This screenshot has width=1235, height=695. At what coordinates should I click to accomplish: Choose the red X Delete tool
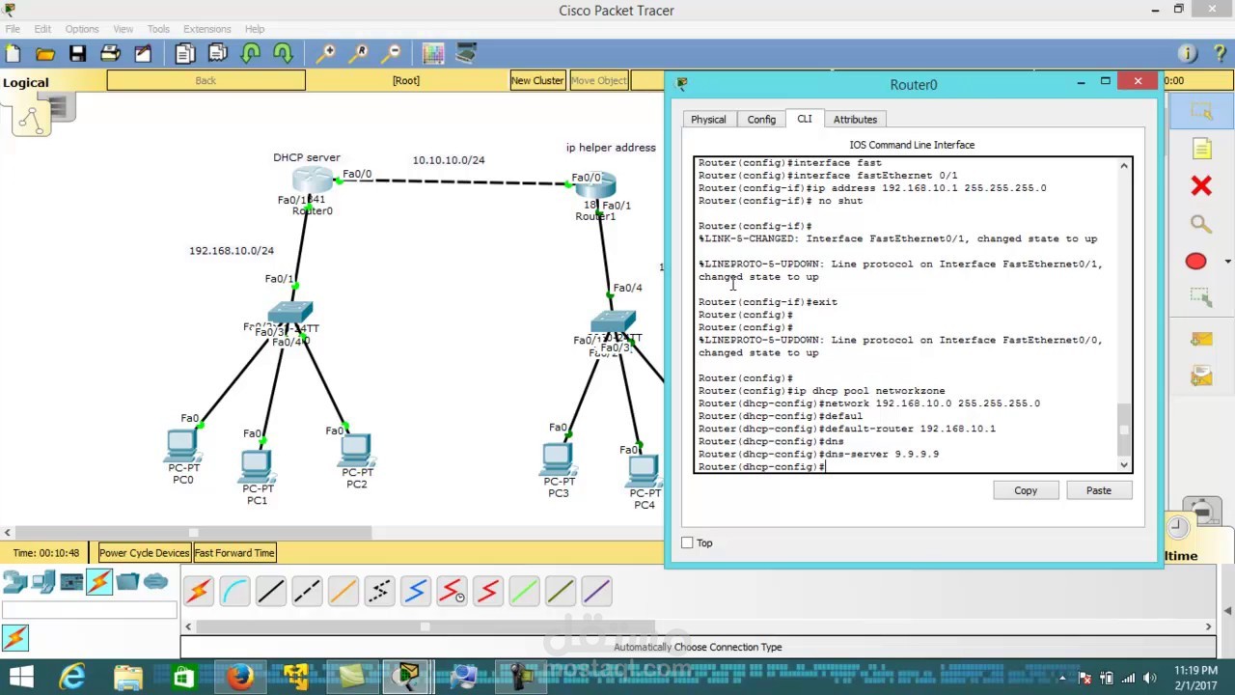click(1201, 185)
